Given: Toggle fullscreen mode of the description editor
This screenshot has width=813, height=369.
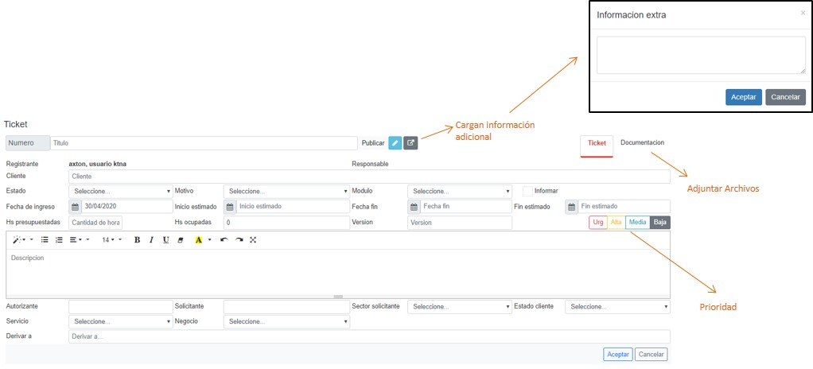Looking at the screenshot, I should pos(253,239).
